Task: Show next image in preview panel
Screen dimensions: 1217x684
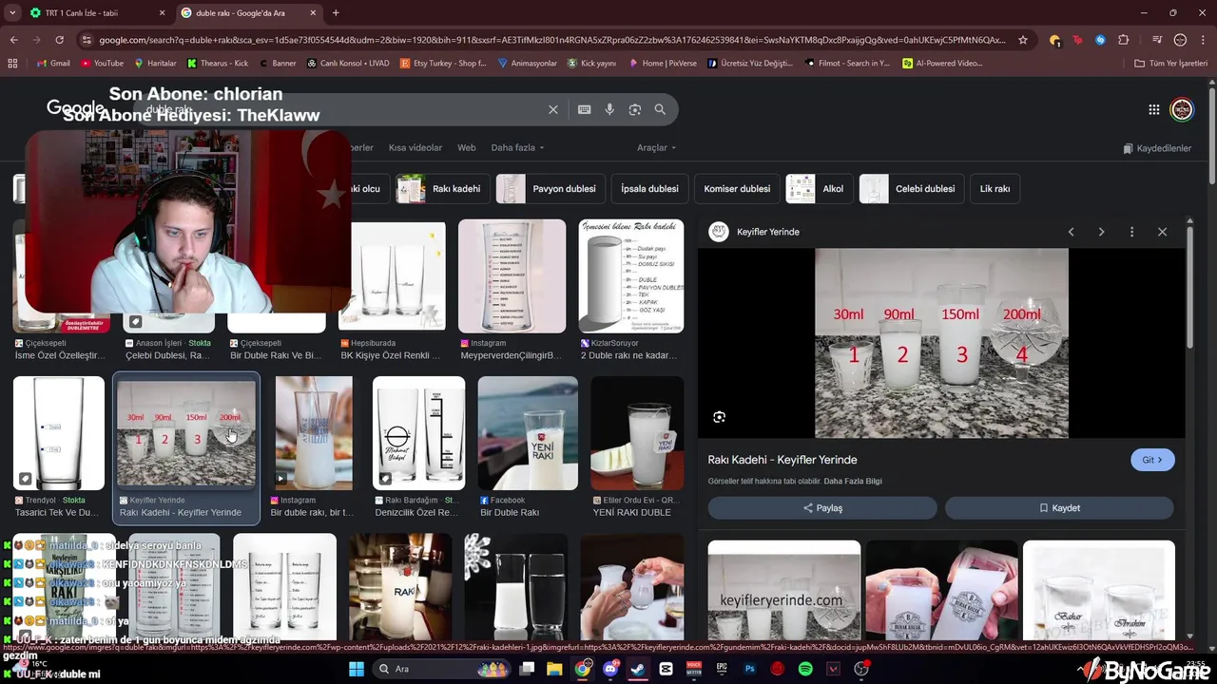Action: click(x=1101, y=232)
